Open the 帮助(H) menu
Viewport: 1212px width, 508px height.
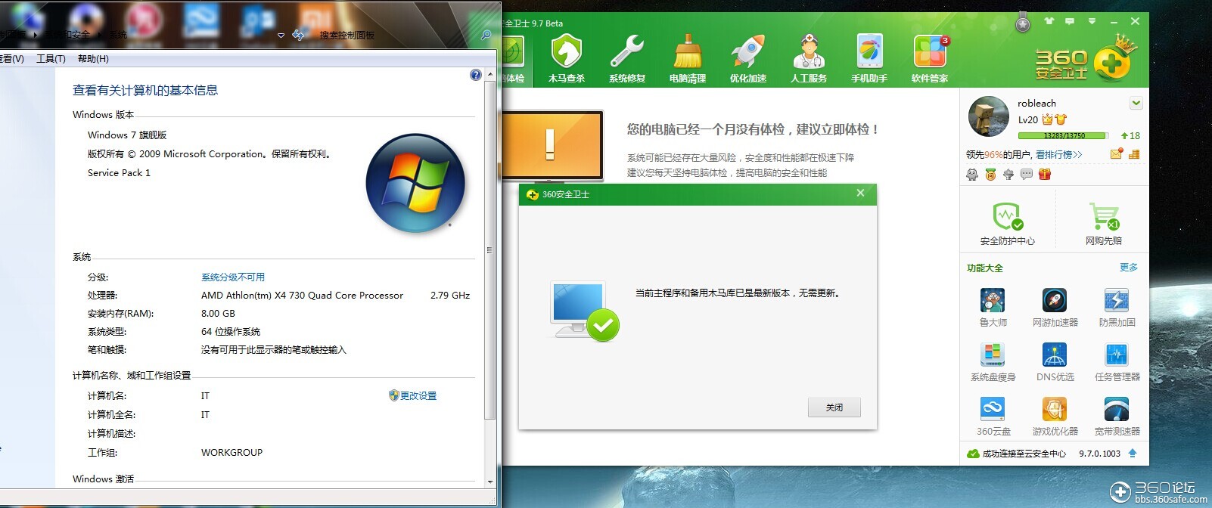[x=93, y=58]
